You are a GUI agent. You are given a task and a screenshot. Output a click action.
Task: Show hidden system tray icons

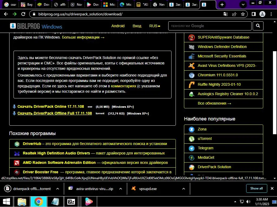pyautogui.click(x=235, y=202)
